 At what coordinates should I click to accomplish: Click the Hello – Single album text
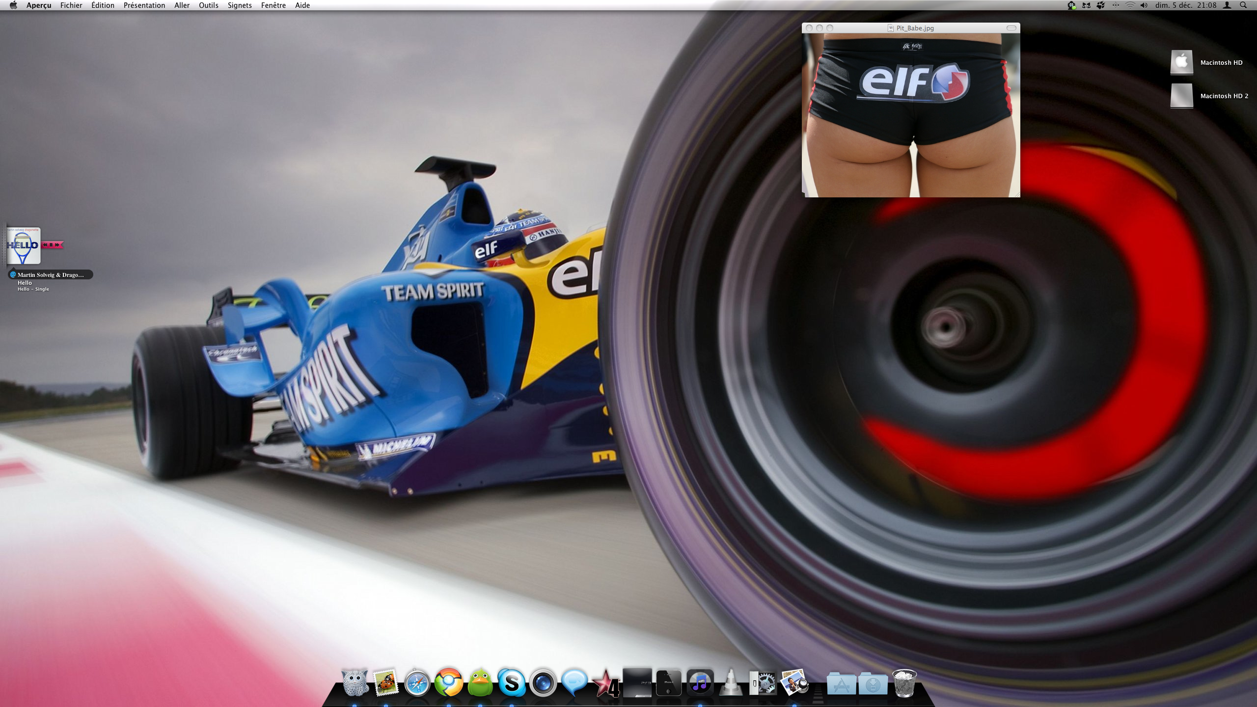pyautogui.click(x=33, y=289)
